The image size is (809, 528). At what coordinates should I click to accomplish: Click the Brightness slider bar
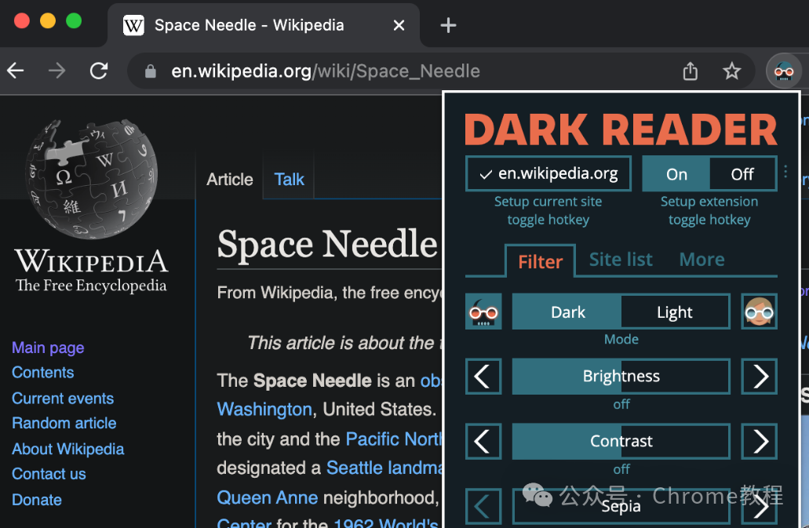[x=621, y=377]
